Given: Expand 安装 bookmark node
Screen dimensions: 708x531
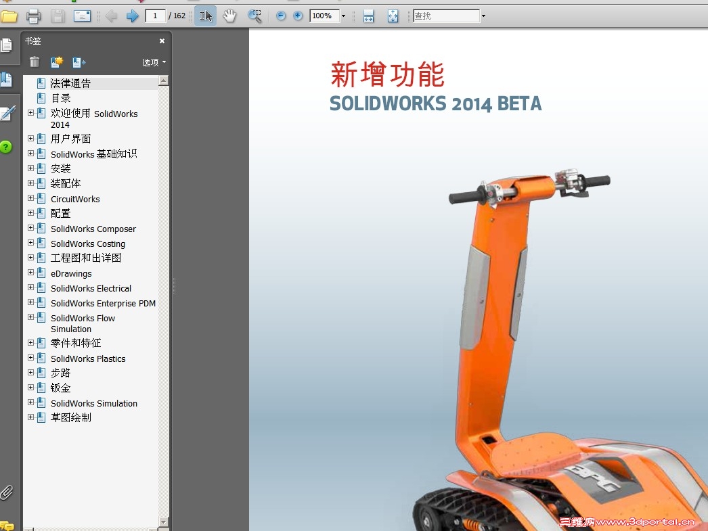Looking at the screenshot, I should click(30, 168).
